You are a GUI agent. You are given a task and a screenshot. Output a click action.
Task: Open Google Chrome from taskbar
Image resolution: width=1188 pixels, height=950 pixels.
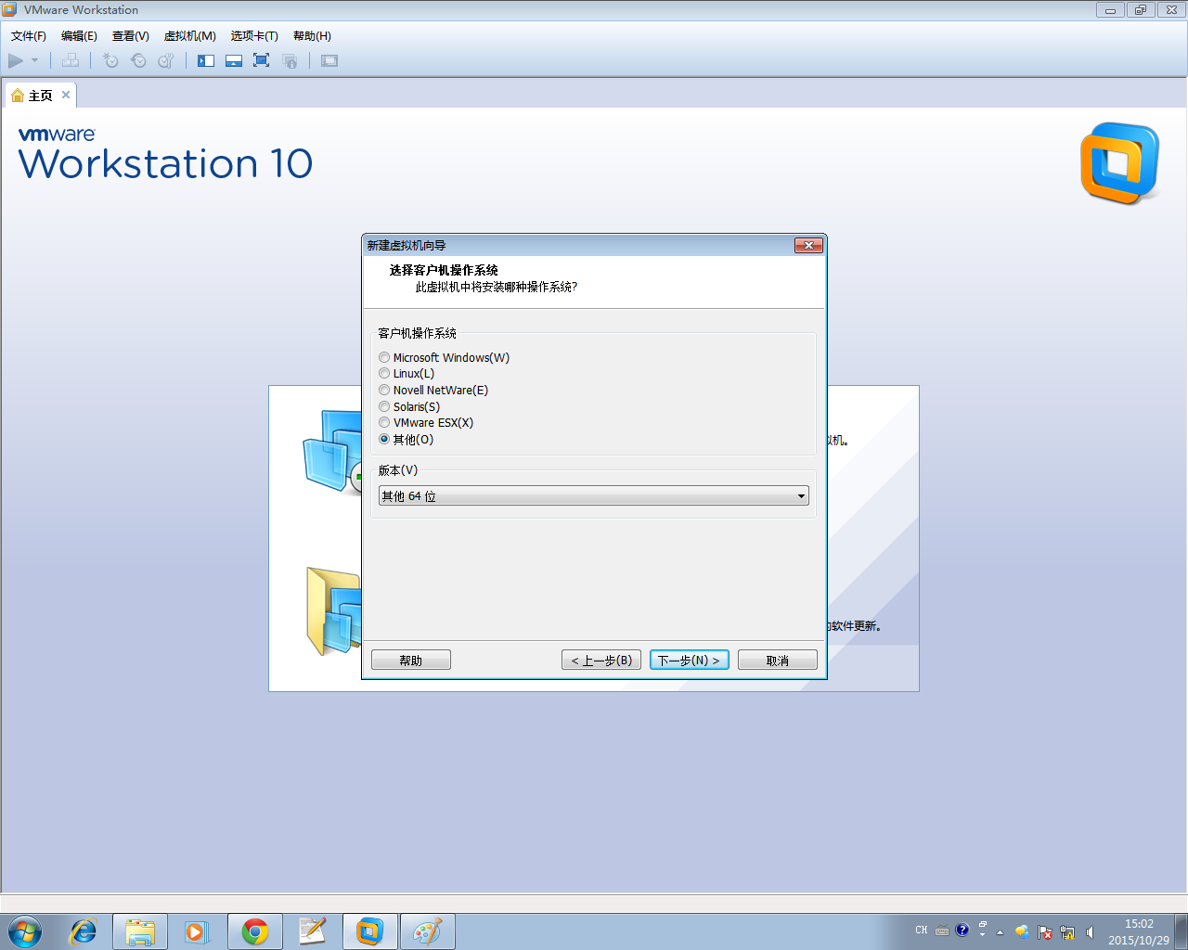pyautogui.click(x=255, y=931)
